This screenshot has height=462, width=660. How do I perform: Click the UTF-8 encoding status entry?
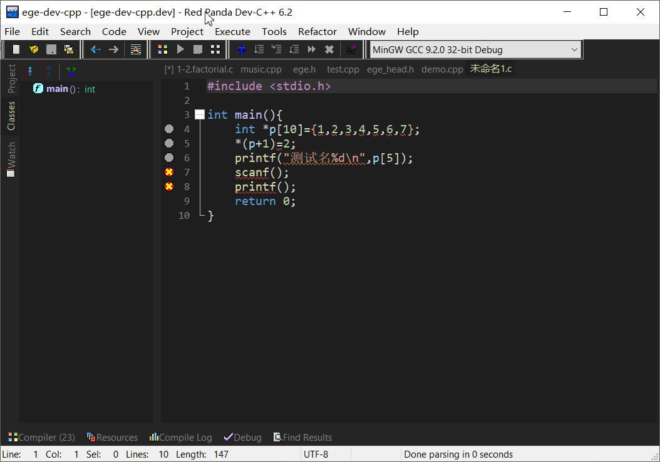[316, 454]
